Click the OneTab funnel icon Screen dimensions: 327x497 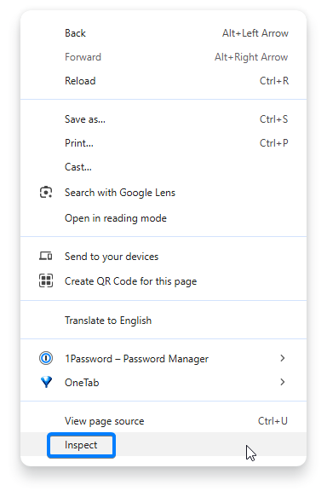point(46,382)
